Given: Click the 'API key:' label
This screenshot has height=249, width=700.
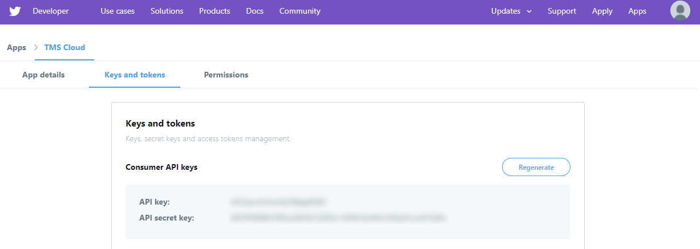Looking at the screenshot, I should tap(155, 202).
